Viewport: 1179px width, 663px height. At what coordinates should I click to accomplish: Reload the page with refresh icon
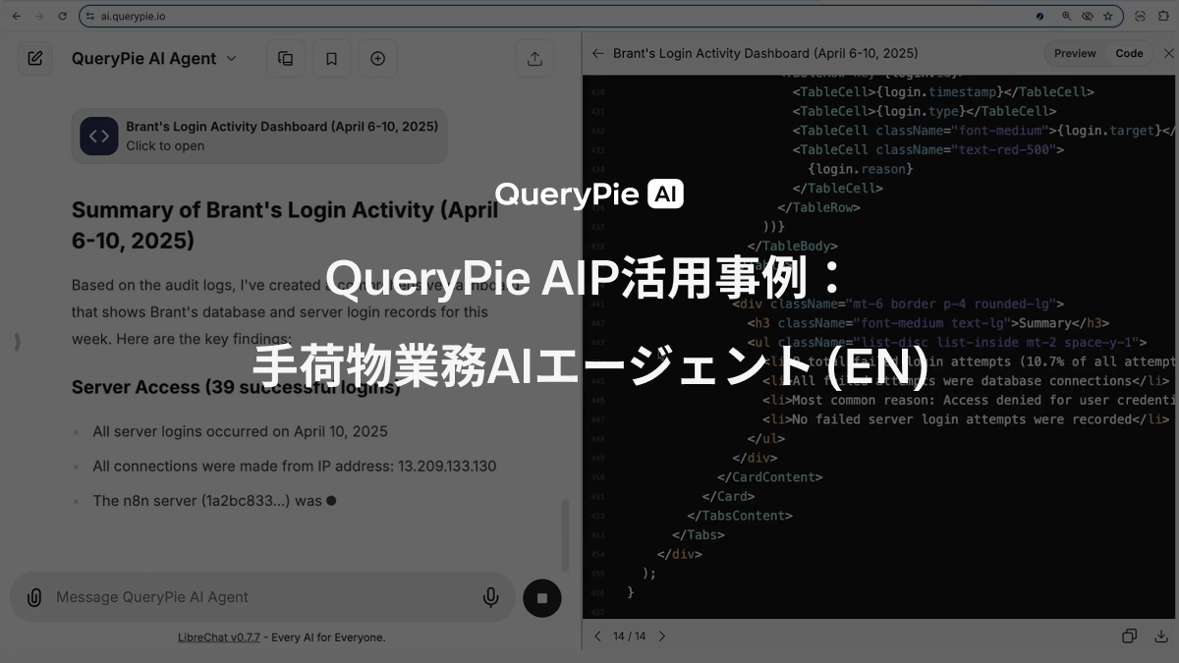[x=62, y=16]
